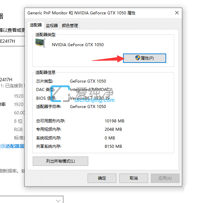This screenshot has height=203, width=216.
Task: Select the 0 MB system video memory value
Action: (x=110, y=138)
